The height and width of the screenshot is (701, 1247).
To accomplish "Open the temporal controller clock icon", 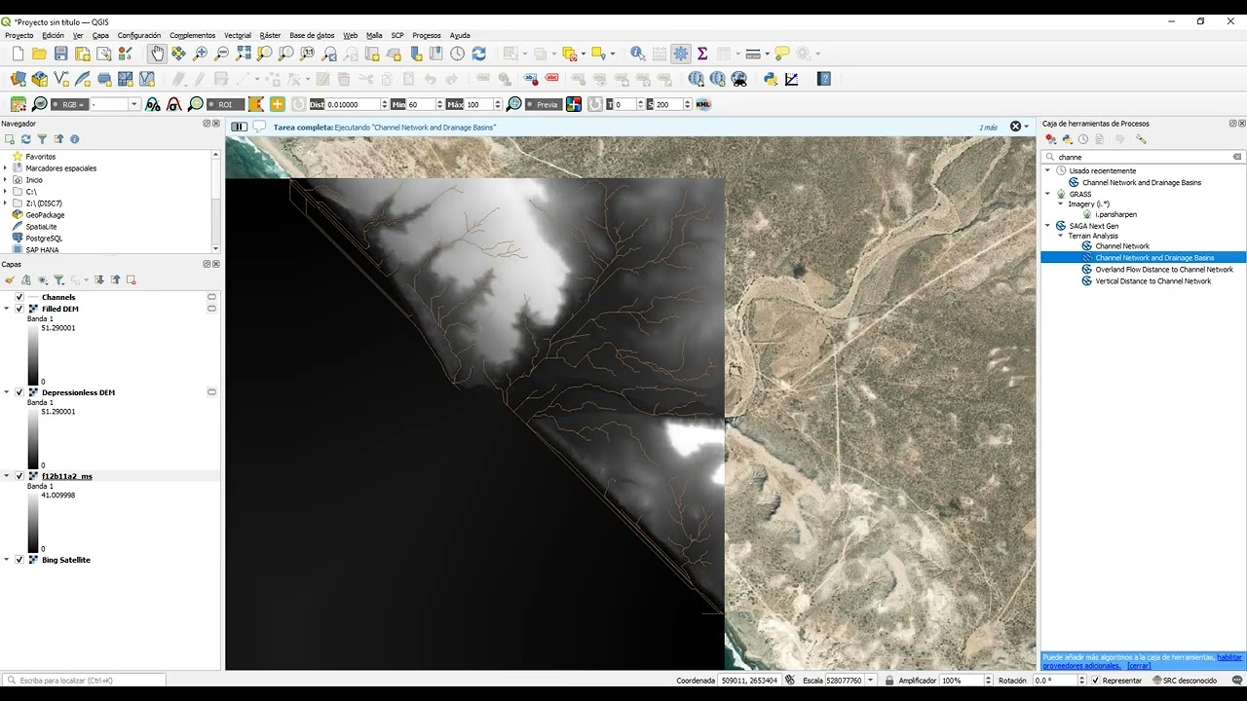I will pyautogui.click(x=457, y=54).
